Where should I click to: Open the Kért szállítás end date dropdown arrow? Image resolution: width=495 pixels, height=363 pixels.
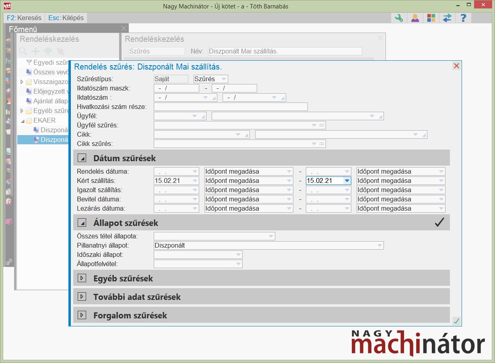click(347, 181)
